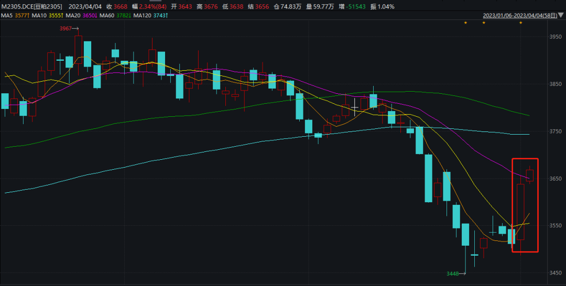
Task: Click the MA120 3743 indicator label
Action: pyautogui.click(x=150, y=16)
